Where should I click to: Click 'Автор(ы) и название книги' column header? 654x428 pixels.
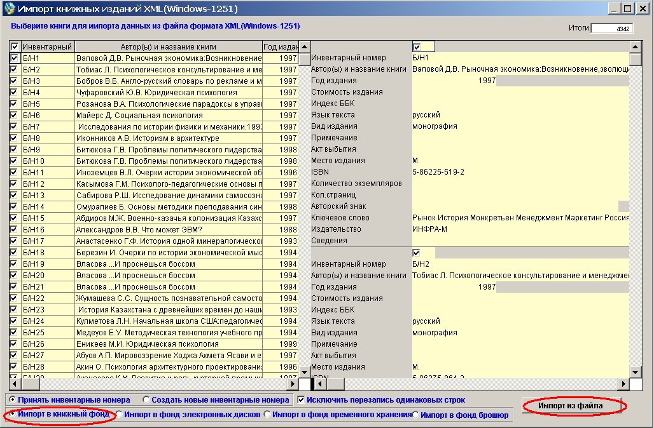tap(169, 47)
